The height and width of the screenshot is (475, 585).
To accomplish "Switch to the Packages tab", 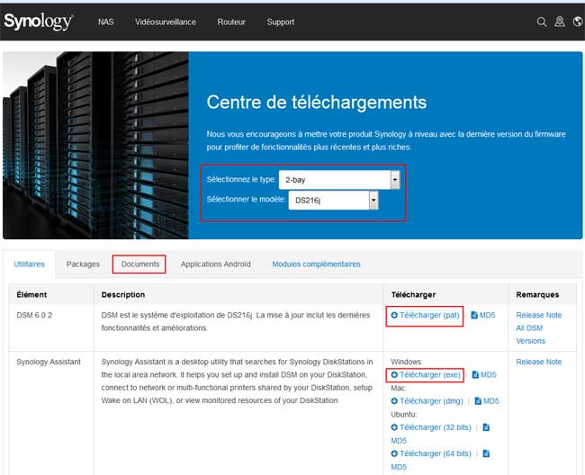I will pyautogui.click(x=83, y=264).
